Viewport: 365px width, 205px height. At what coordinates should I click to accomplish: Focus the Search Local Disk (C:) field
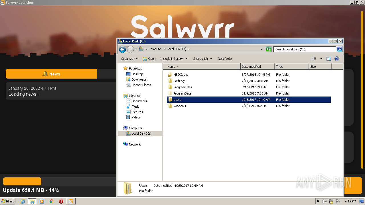click(305, 49)
